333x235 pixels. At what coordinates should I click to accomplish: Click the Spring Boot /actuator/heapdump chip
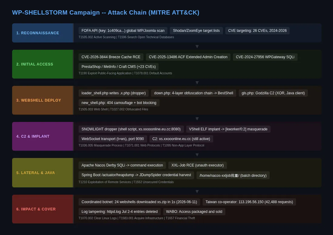[x=136, y=175]
